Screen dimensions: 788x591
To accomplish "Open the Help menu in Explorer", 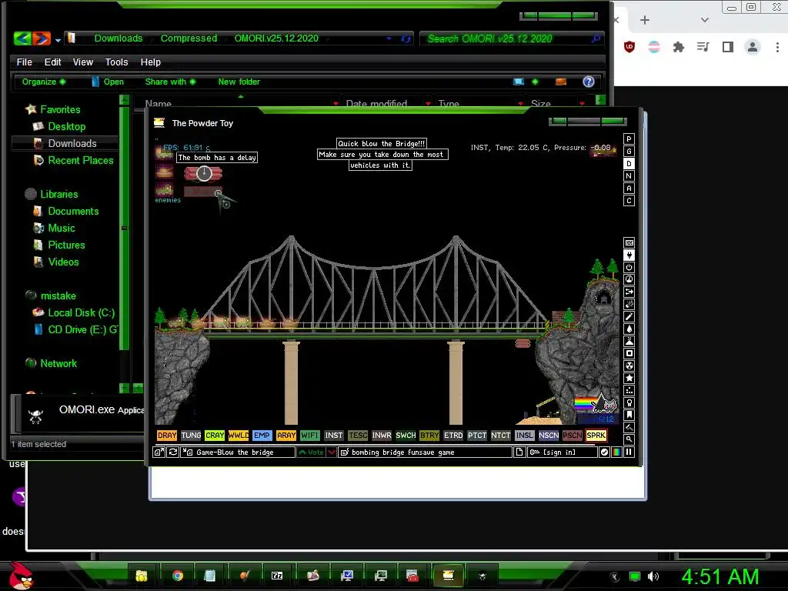I will pos(150,62).
